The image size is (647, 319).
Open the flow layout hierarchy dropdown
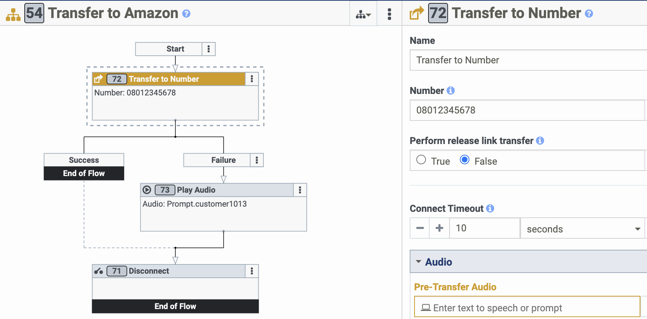[363, 14]
